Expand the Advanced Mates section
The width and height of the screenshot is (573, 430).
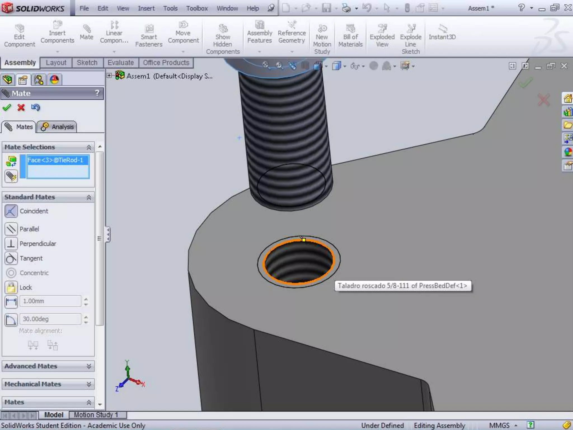click(x=89, y=366)
